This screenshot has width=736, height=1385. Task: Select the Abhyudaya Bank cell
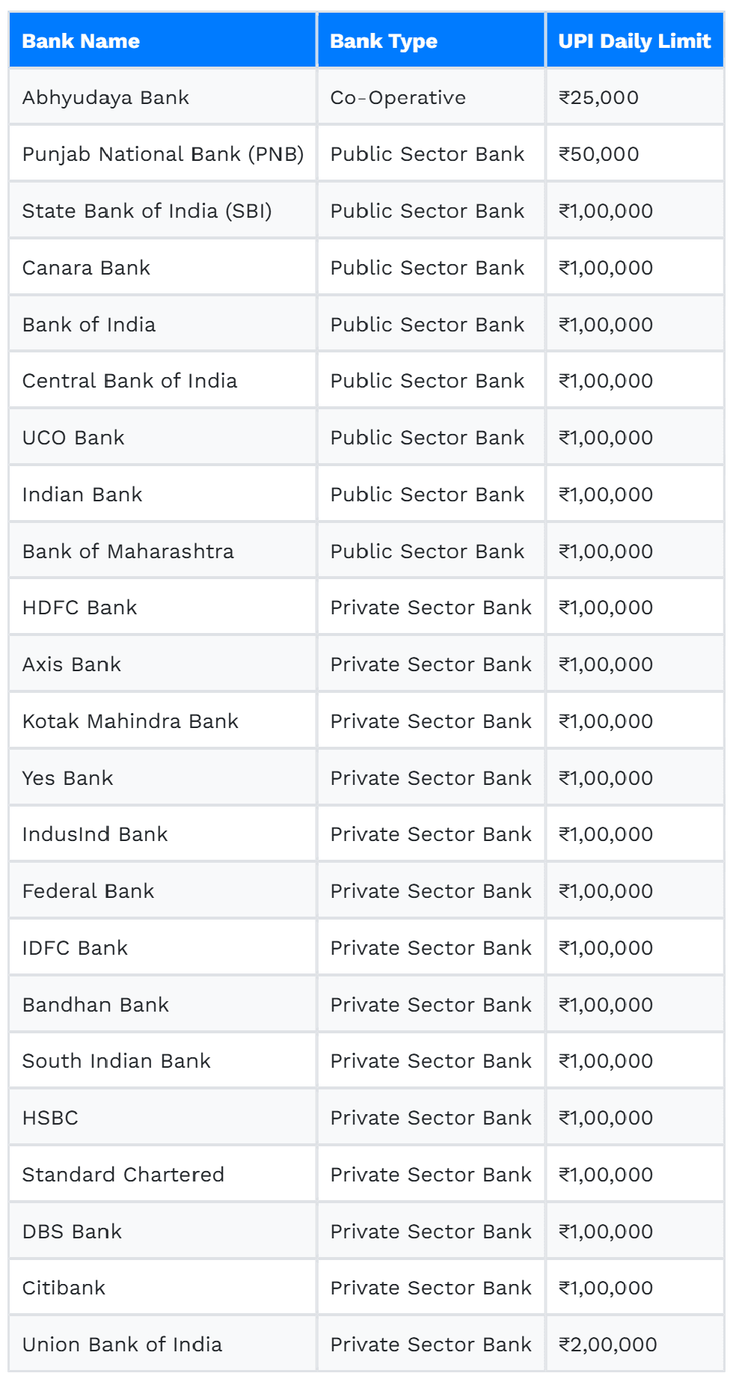(x=163, y=97)
